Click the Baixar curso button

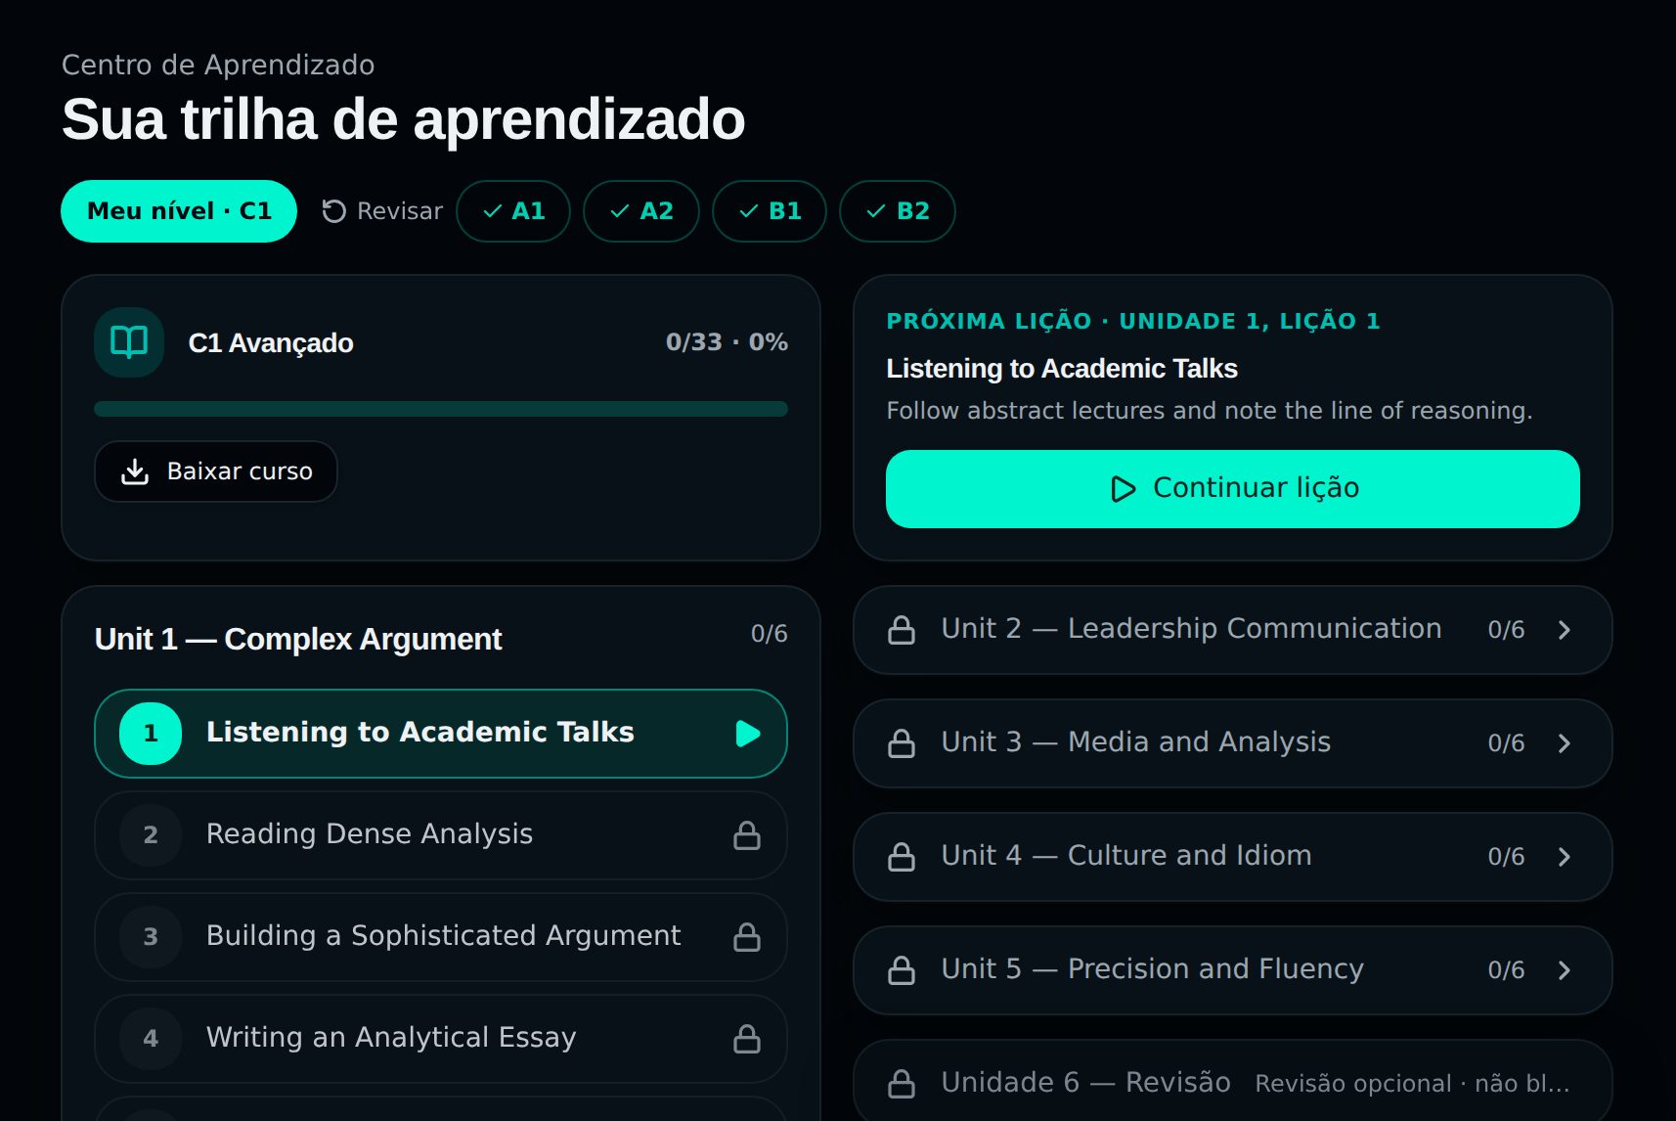216,471
